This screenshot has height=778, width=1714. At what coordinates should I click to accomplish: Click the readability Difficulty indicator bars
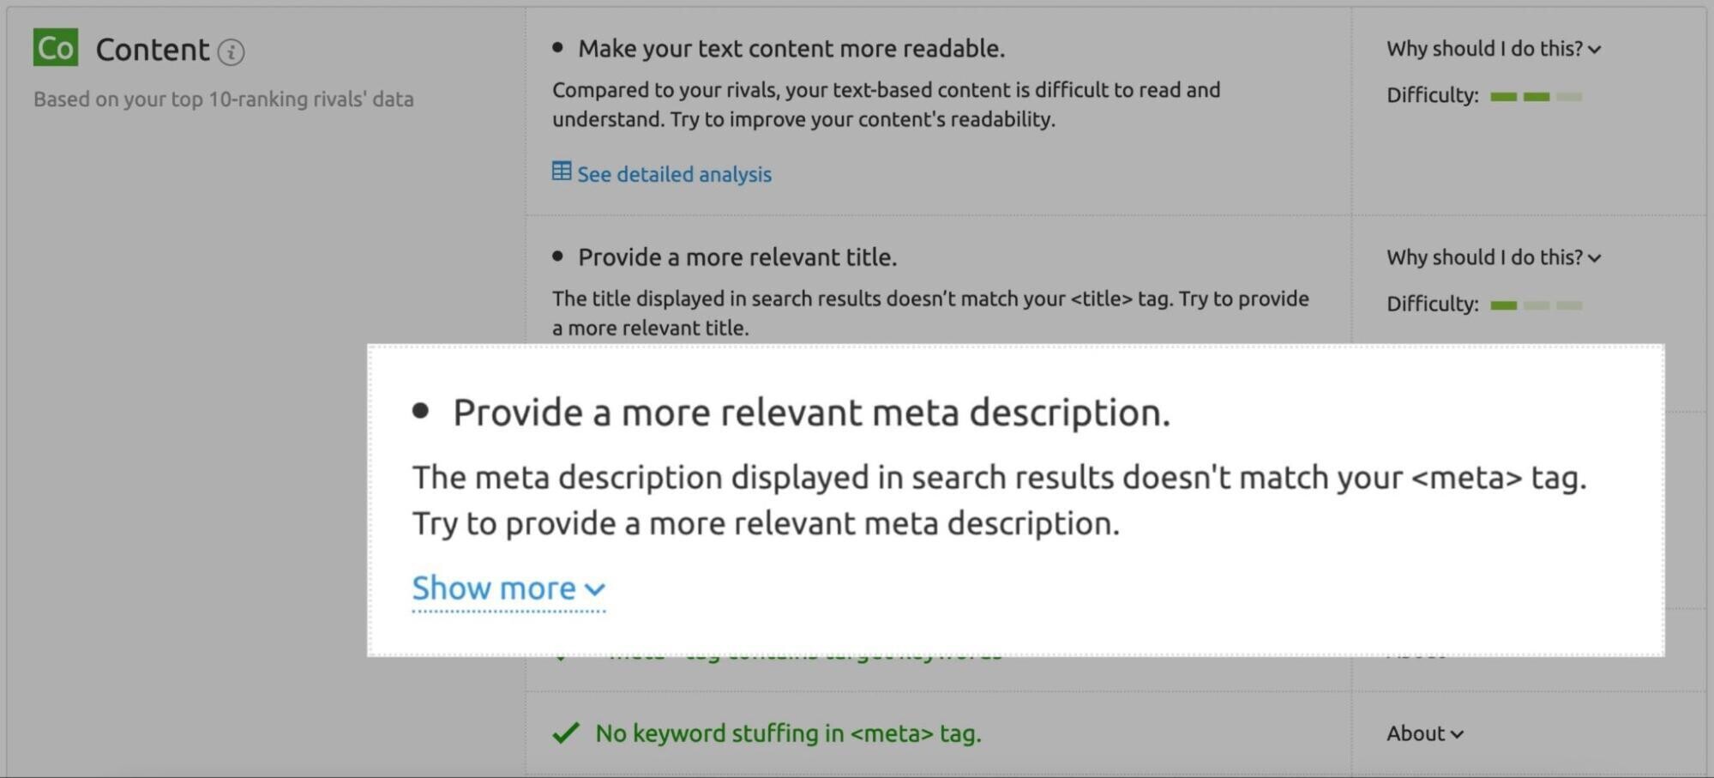(1536, 96)
